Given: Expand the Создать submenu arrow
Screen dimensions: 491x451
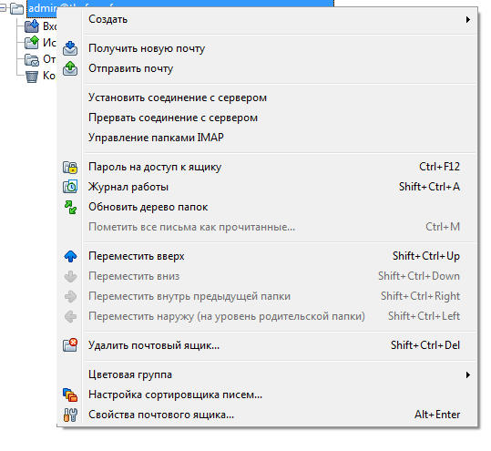Looking at the screenshot, I should (x=468, y=19).
